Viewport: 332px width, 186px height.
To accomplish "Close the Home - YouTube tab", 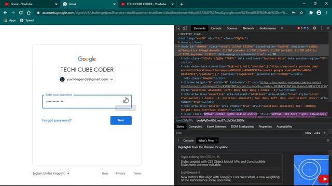I will click(x=57, y=4).
